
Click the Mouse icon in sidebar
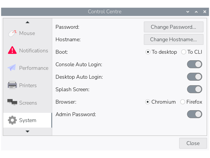pos(12,33)
